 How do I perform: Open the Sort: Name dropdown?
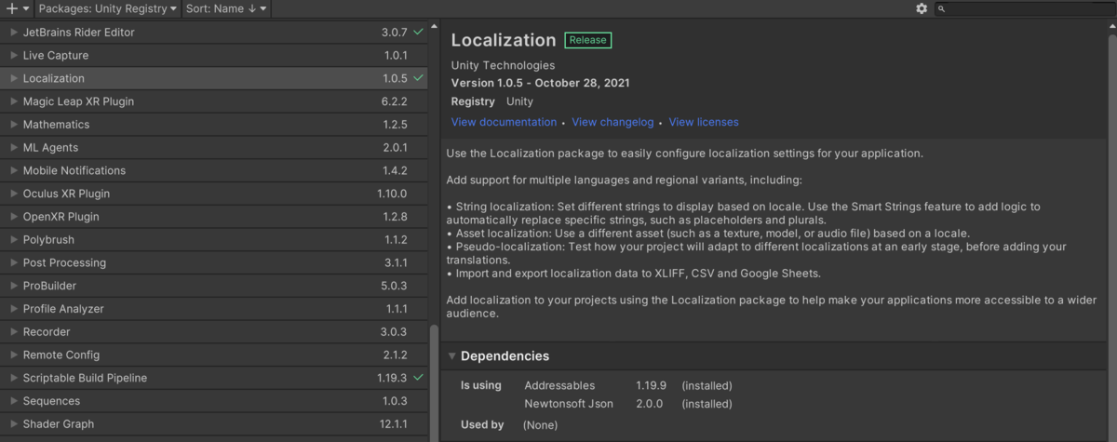[228, 8]
